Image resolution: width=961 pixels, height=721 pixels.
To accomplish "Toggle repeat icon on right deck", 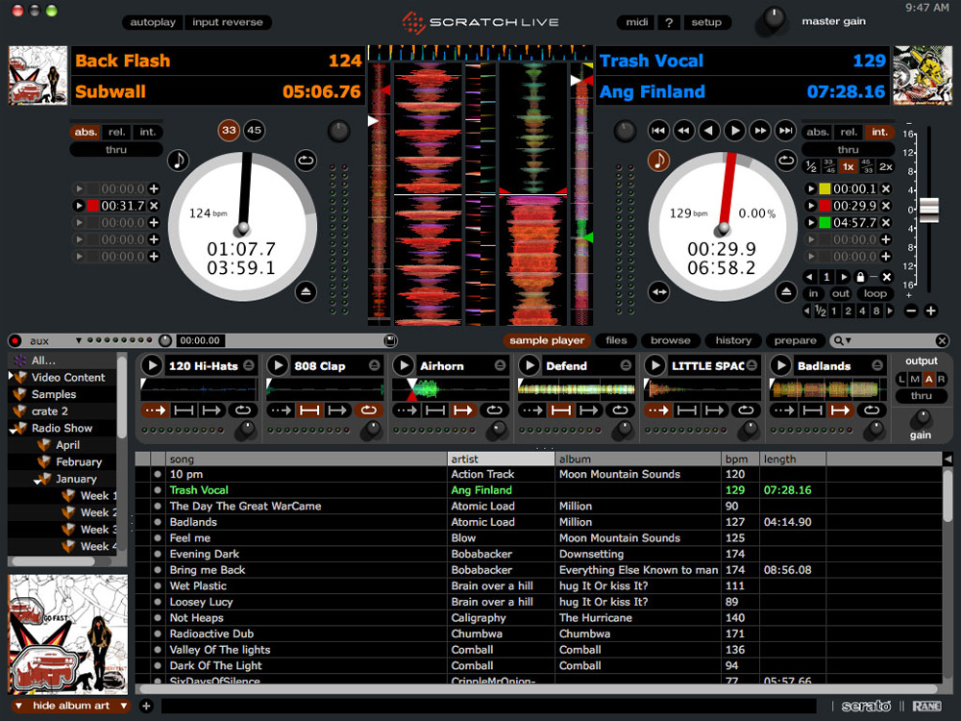I will point(786,161).
